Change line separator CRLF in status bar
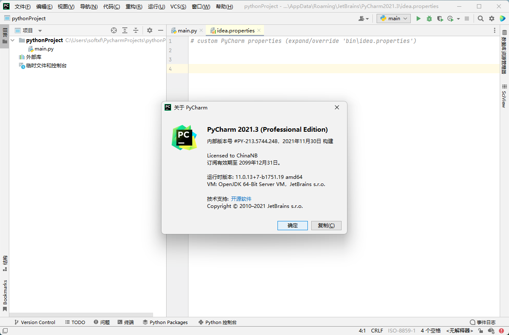The width and height of the screenshot is (509, 335). [x=377, y=331]
